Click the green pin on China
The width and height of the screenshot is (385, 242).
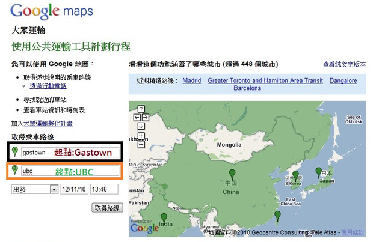click(232, 175)
